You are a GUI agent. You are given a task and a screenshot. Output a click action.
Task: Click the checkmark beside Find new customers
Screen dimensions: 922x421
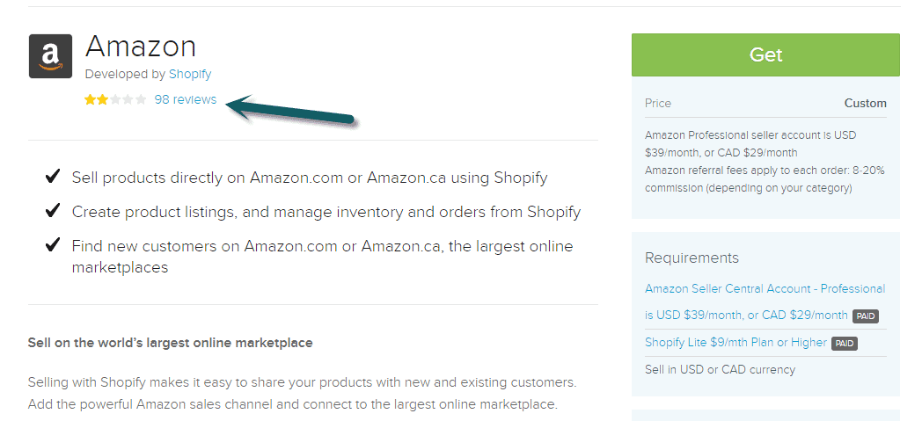[53, 245]
